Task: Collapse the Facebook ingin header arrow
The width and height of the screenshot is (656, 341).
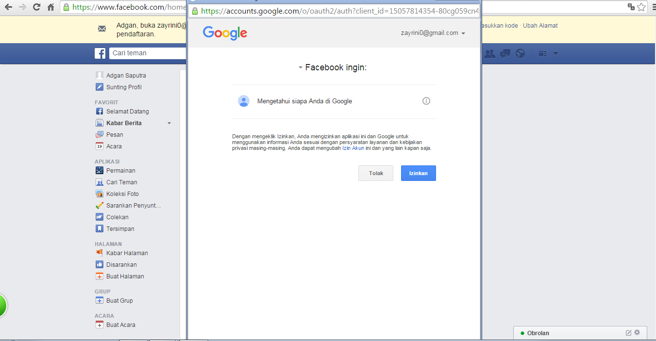Action: [x=301, y=68]
